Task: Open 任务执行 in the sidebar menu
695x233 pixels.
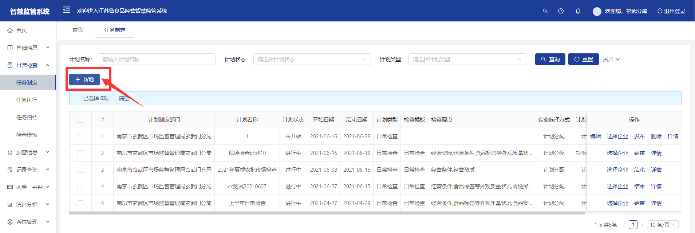Action: coord(27,100)
